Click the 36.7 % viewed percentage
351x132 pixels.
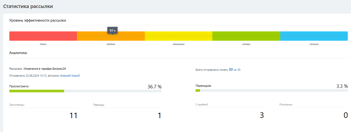pos(154,86)
